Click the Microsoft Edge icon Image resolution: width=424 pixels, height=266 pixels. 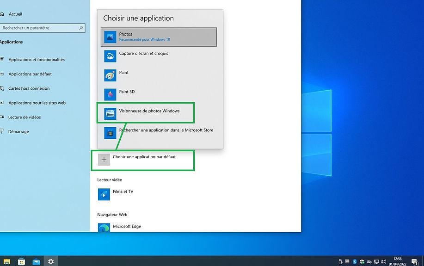point(104,228)
